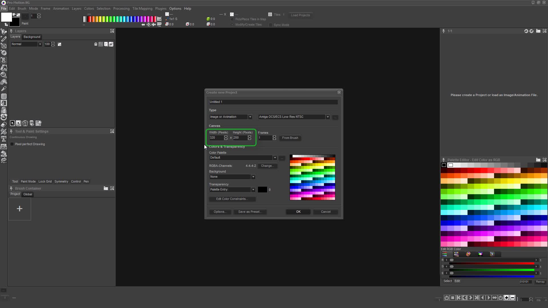Click the Undo icon in the left toolbar

(x=4, y=154)
